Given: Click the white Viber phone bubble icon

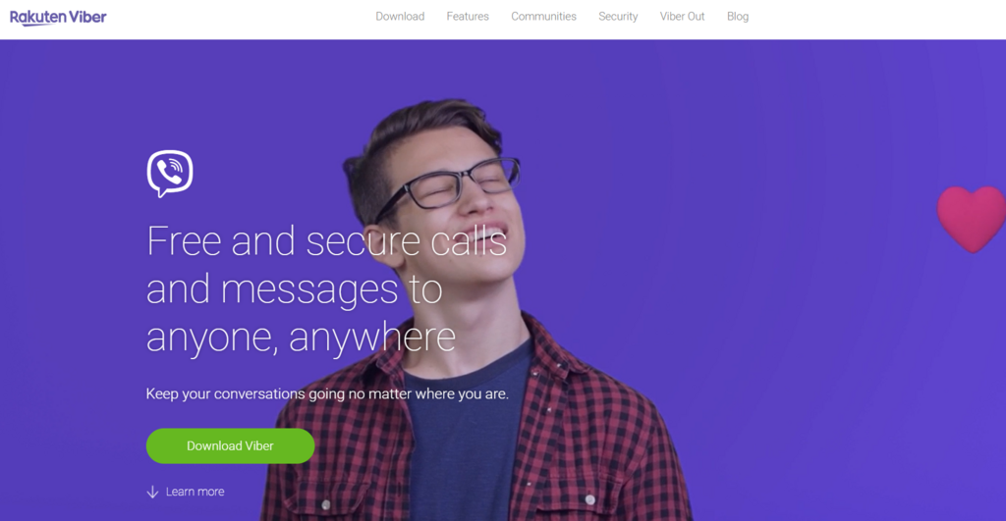Looking at the screenshot, I should [170, 174].
